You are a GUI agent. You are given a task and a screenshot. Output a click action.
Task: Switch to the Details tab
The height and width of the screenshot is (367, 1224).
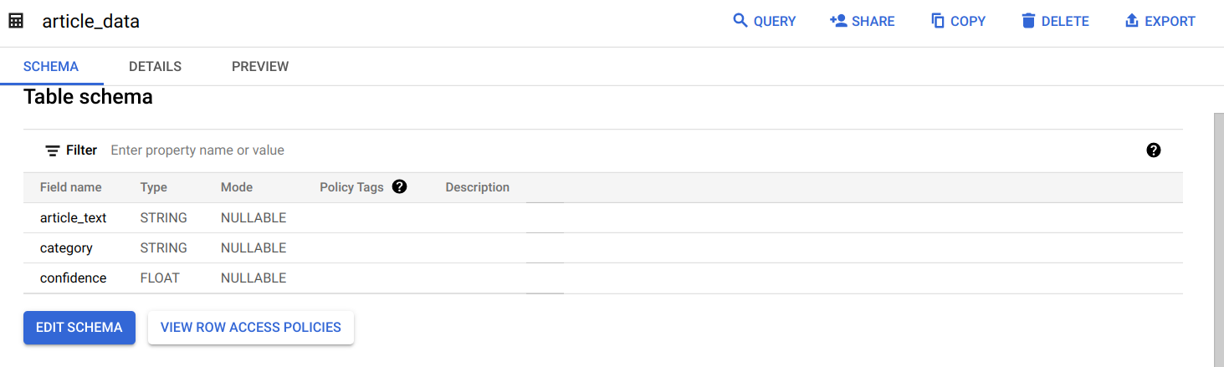[155, 66]
